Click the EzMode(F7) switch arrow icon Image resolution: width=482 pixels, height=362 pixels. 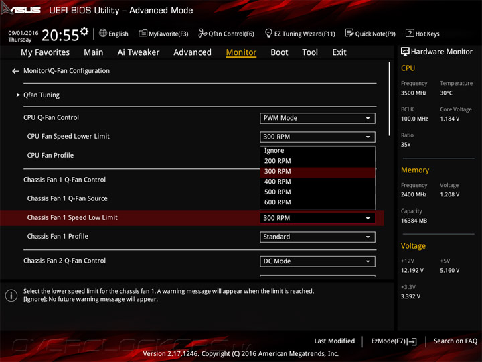[x=412, y=341]
